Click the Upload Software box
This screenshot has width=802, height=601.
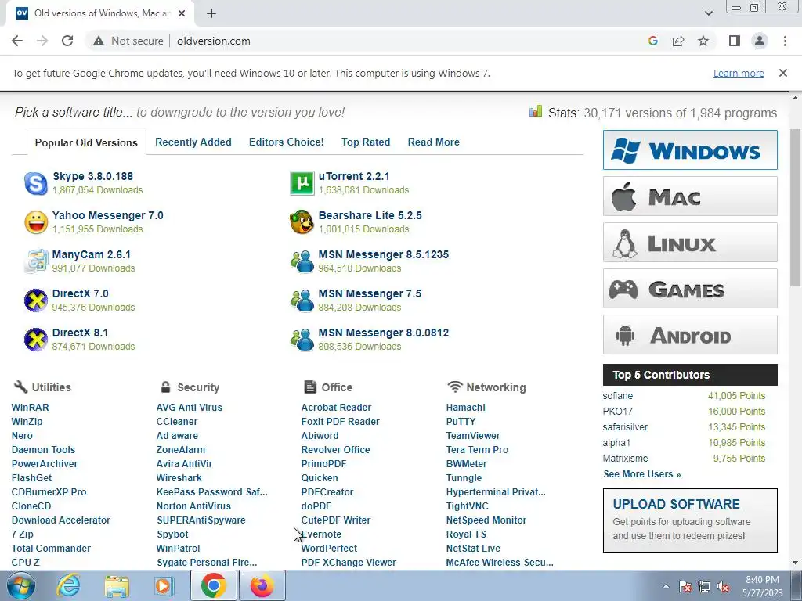tap(690, 520)
